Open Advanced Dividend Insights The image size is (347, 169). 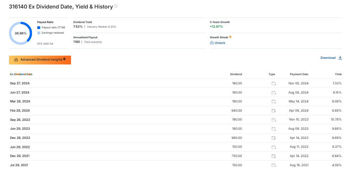coord(40,60)
